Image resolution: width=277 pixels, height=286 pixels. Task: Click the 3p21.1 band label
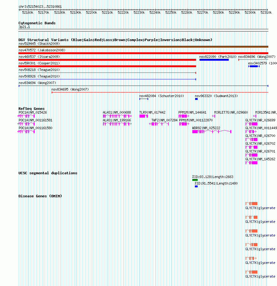[x=24, y=27]
